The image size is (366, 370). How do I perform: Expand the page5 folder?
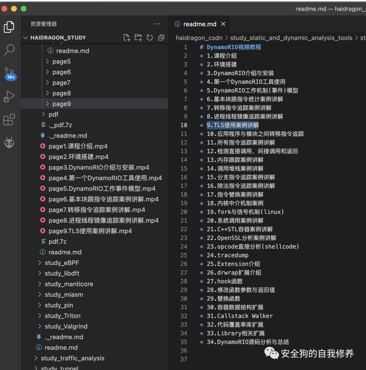(x=94, y=61)
